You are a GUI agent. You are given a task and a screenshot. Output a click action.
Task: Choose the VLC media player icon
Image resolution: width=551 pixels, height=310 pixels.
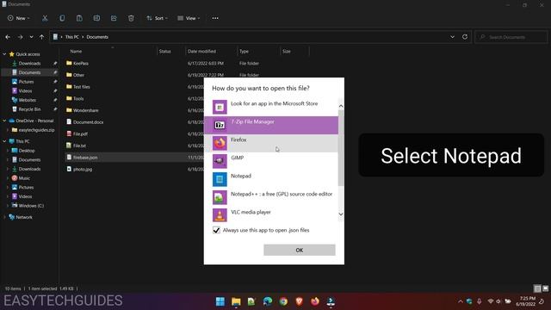(x=220, y=215)
